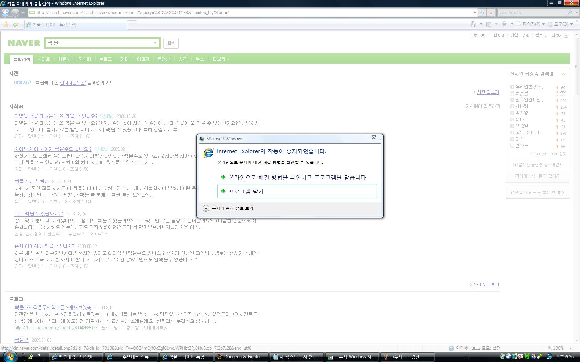Collapse the 실시간 급상승 검색어 panel

(x=563, y=74)
